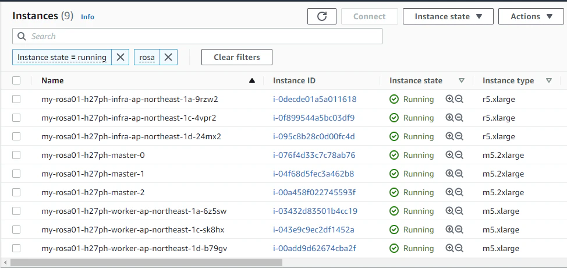Image resolution: width=567 pixels, height=268 pixels.
Task: Open instance i-00add9d62674cba2f
Action: tap(314, 248)
